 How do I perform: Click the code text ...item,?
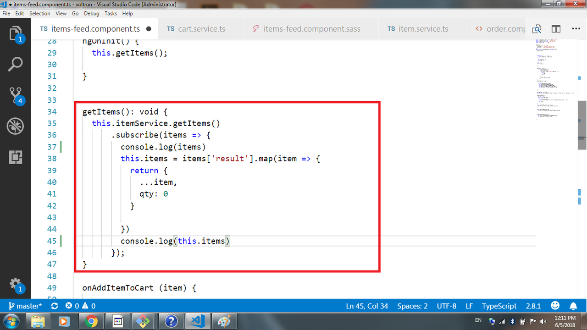click(x=158, y=182)
